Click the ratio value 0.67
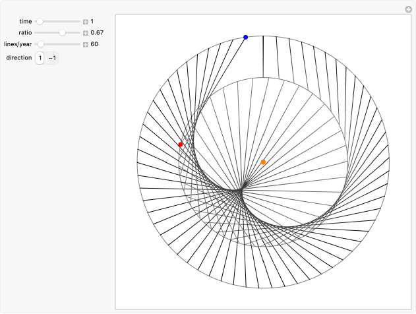This screenshot has width=416, height=314. (x=97, y=32)
